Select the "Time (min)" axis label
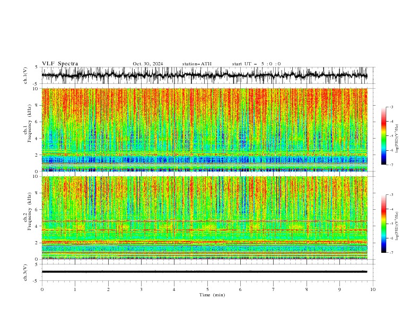420x325 pixels. coord(212,295)
